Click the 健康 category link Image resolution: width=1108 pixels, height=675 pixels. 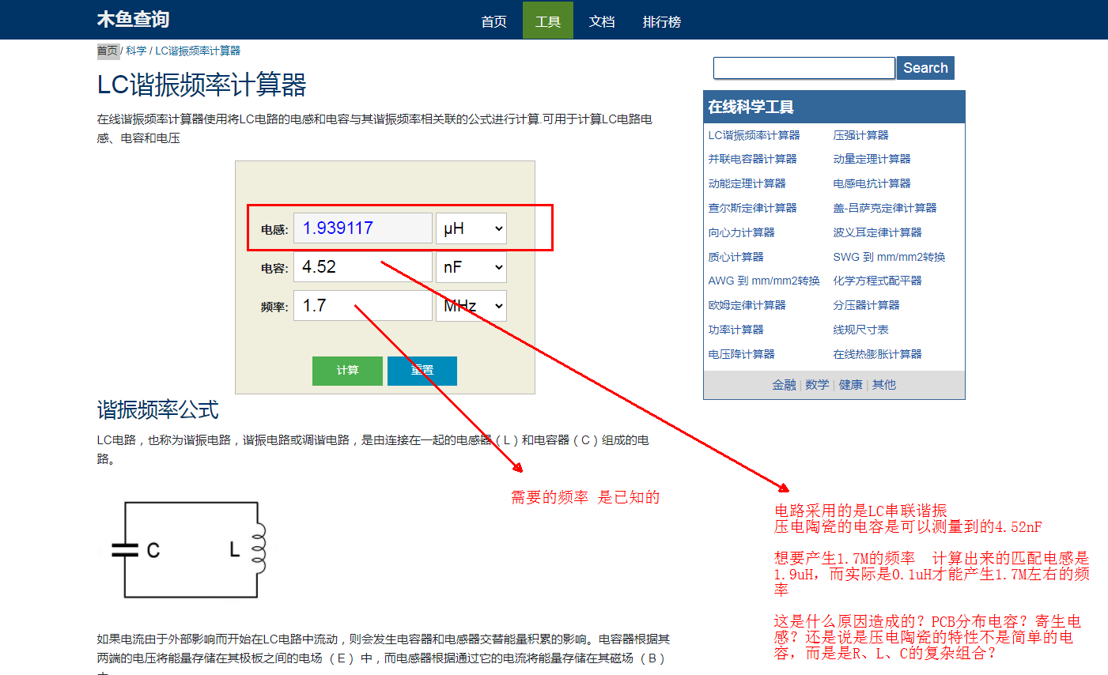(x=850, y=385)
